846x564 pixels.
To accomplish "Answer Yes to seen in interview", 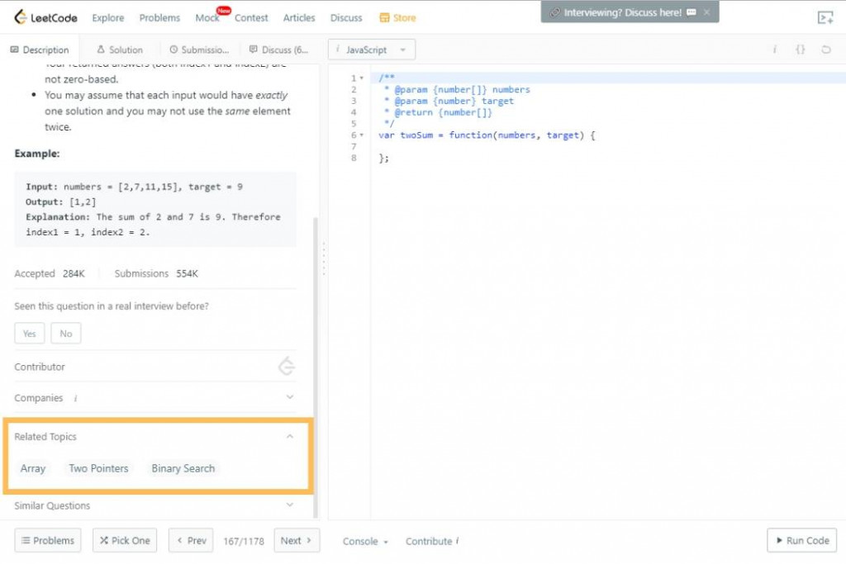I will [30, 334].
